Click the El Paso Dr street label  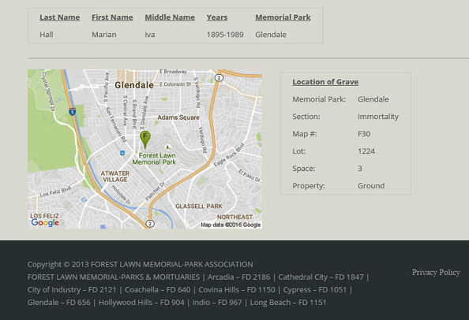tap(250, 175)
